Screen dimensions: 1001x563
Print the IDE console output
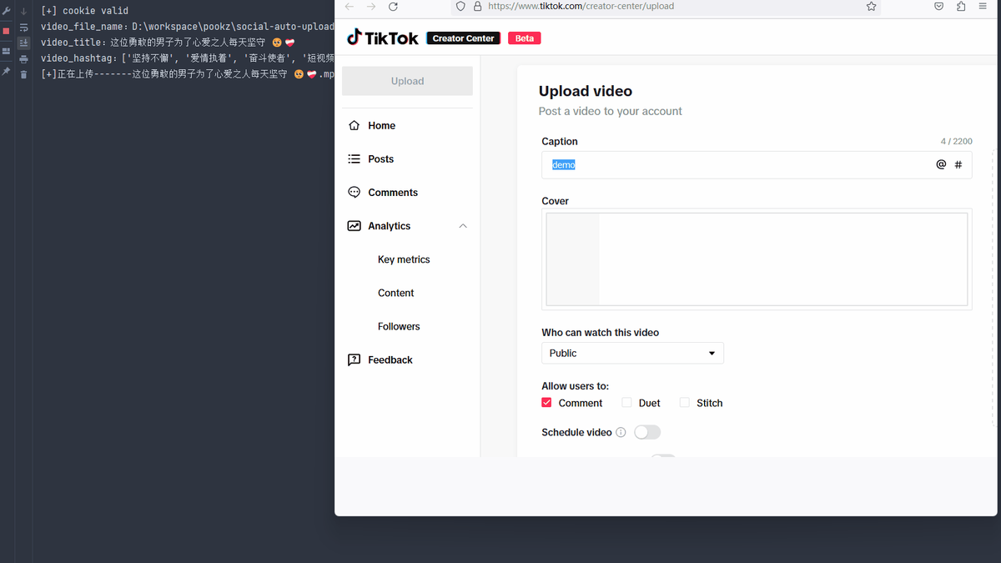click(23, 58)
